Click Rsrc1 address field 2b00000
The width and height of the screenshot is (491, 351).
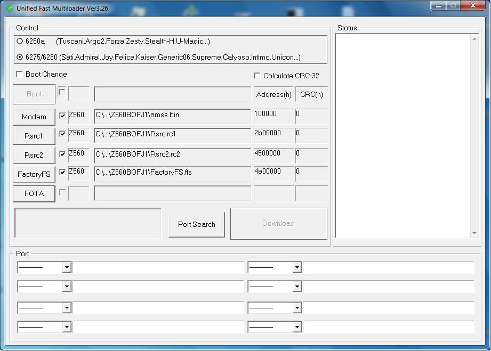273,135
